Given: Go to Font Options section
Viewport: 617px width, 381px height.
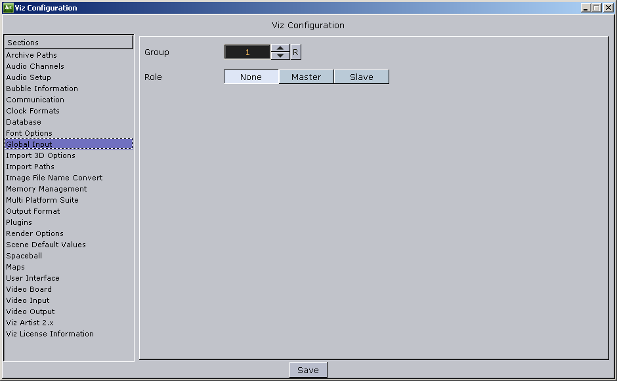Looking at the screenshot, I should tap(29, 133).
